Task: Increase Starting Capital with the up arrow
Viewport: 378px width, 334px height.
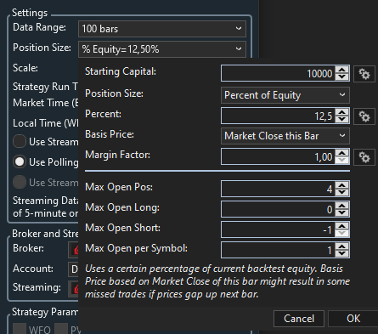Action: pyautogui.click(x=342, y=70)
